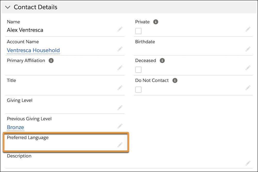Viewport: 258px width, 172px height.
Task: Click the Account Name field label
Action: 23,42
